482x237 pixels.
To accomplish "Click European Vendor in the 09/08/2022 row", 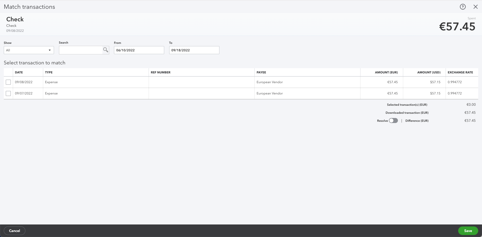I will tap(270, 82).
